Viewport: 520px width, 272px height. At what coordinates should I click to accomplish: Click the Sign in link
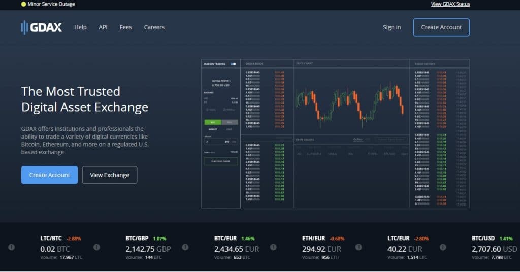coord(392,27)
